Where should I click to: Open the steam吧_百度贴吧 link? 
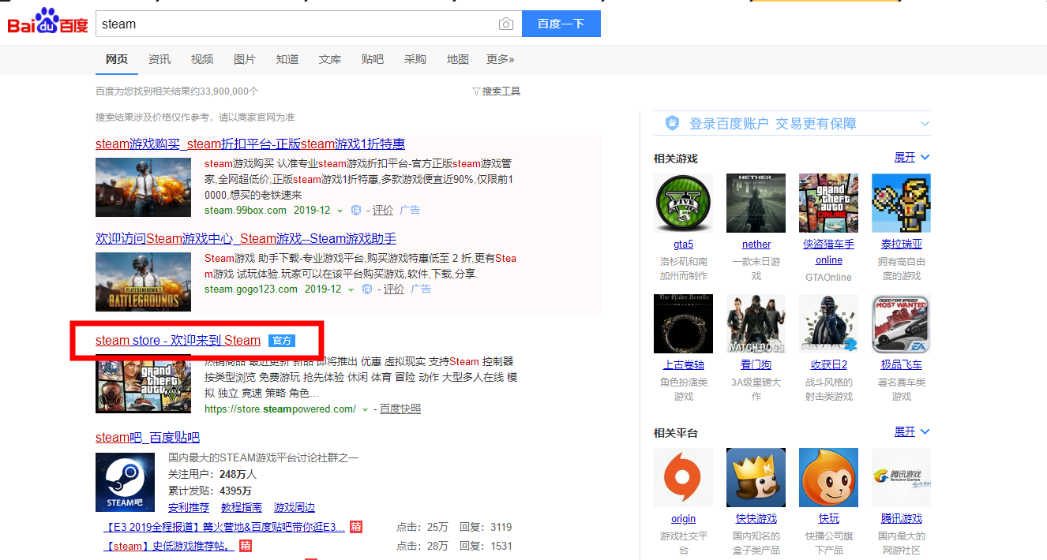pos(148,437)
